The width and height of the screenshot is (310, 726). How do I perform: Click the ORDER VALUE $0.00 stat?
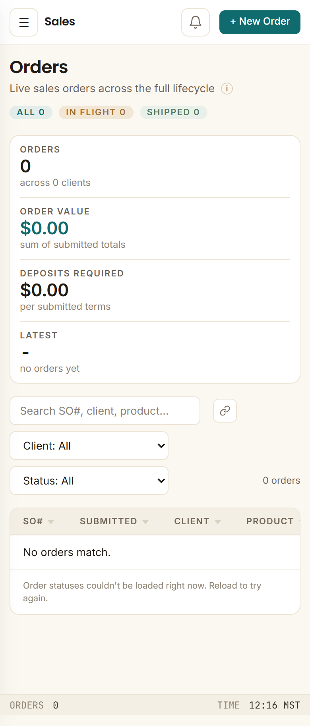tap(45, 228)
